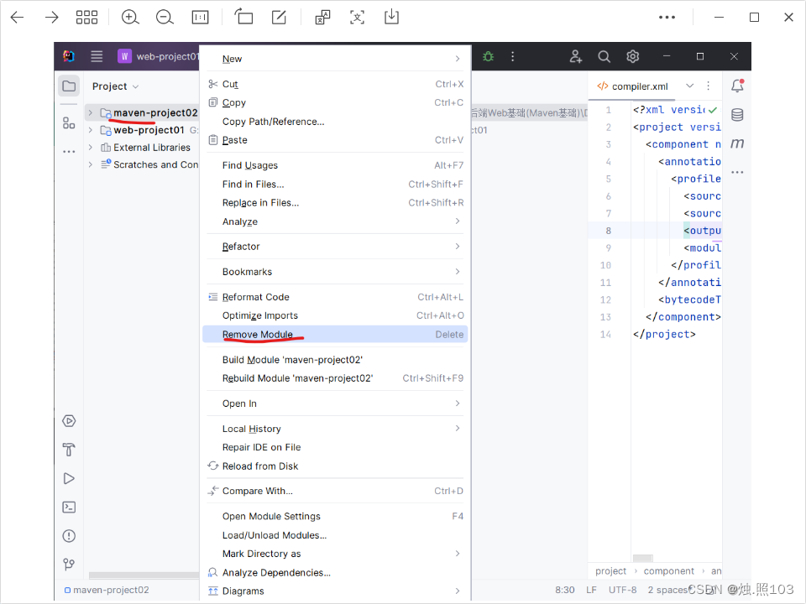The image size is (806, 604).
Task: Open the compiler.xml tab dropdown chevron
Action: coord(690,86)
